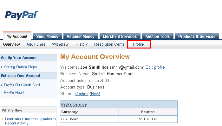The image size is (222, 126).
Task: Open the Request Money tab
Action: (81, 37)
